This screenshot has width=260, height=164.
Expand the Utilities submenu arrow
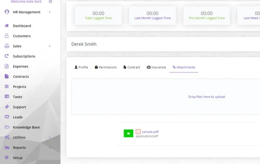[x=50, y=138]
